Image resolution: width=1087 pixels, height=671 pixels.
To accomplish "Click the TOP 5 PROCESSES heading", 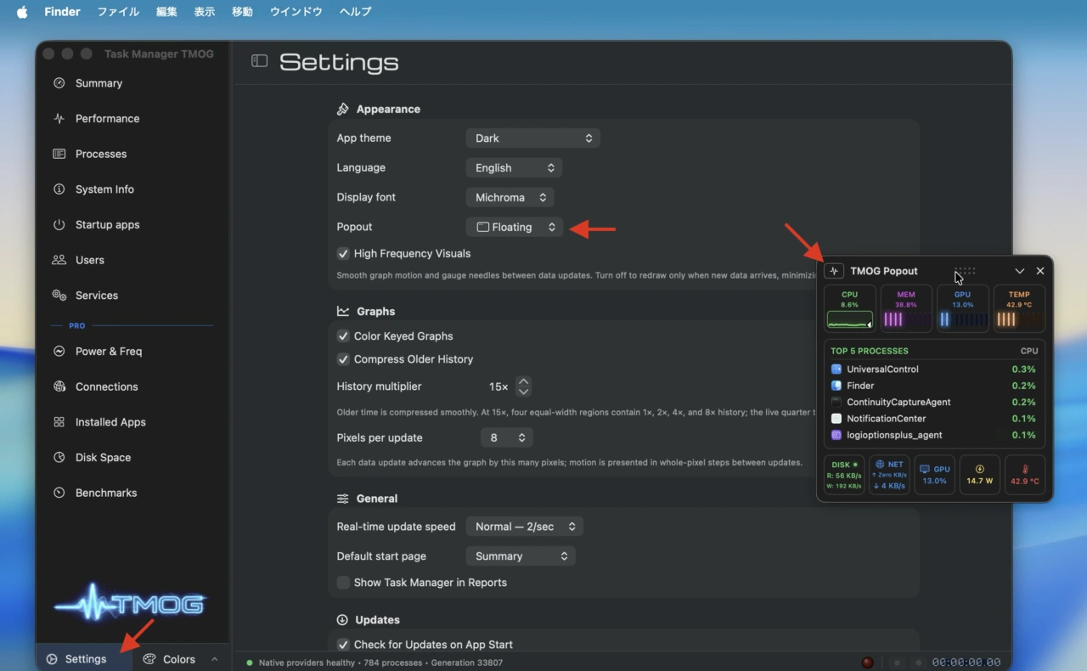I will [x=869, y=351].
